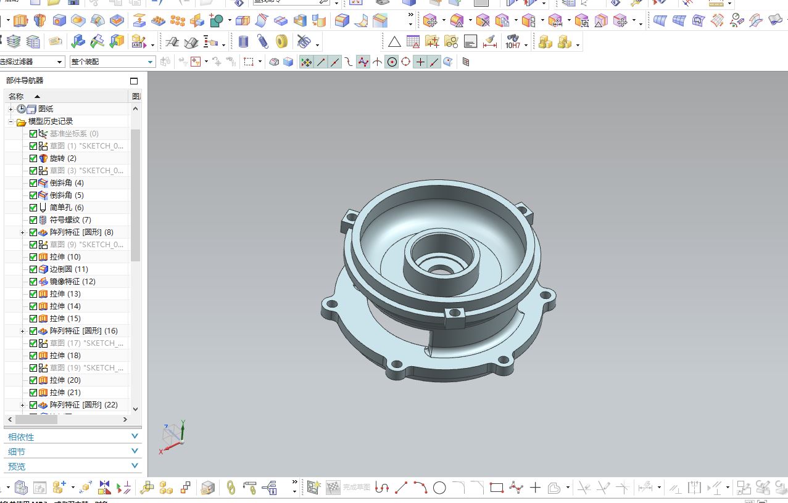Click the cylindrical compression spring icon
788x503 pixels.
(x=244, y=42)
